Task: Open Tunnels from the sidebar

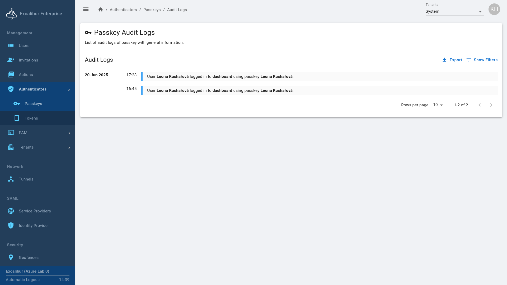Action: click(x=26, y=179)
